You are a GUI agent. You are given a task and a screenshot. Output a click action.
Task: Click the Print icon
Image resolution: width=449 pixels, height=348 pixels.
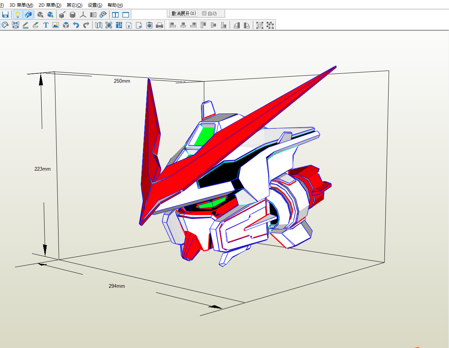159,25
